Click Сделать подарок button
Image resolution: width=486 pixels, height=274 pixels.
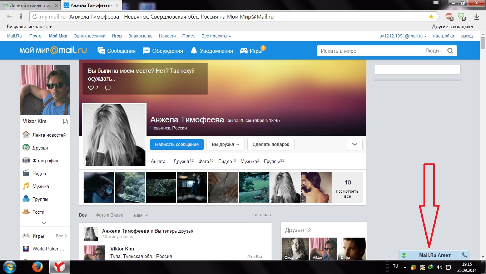271,144
